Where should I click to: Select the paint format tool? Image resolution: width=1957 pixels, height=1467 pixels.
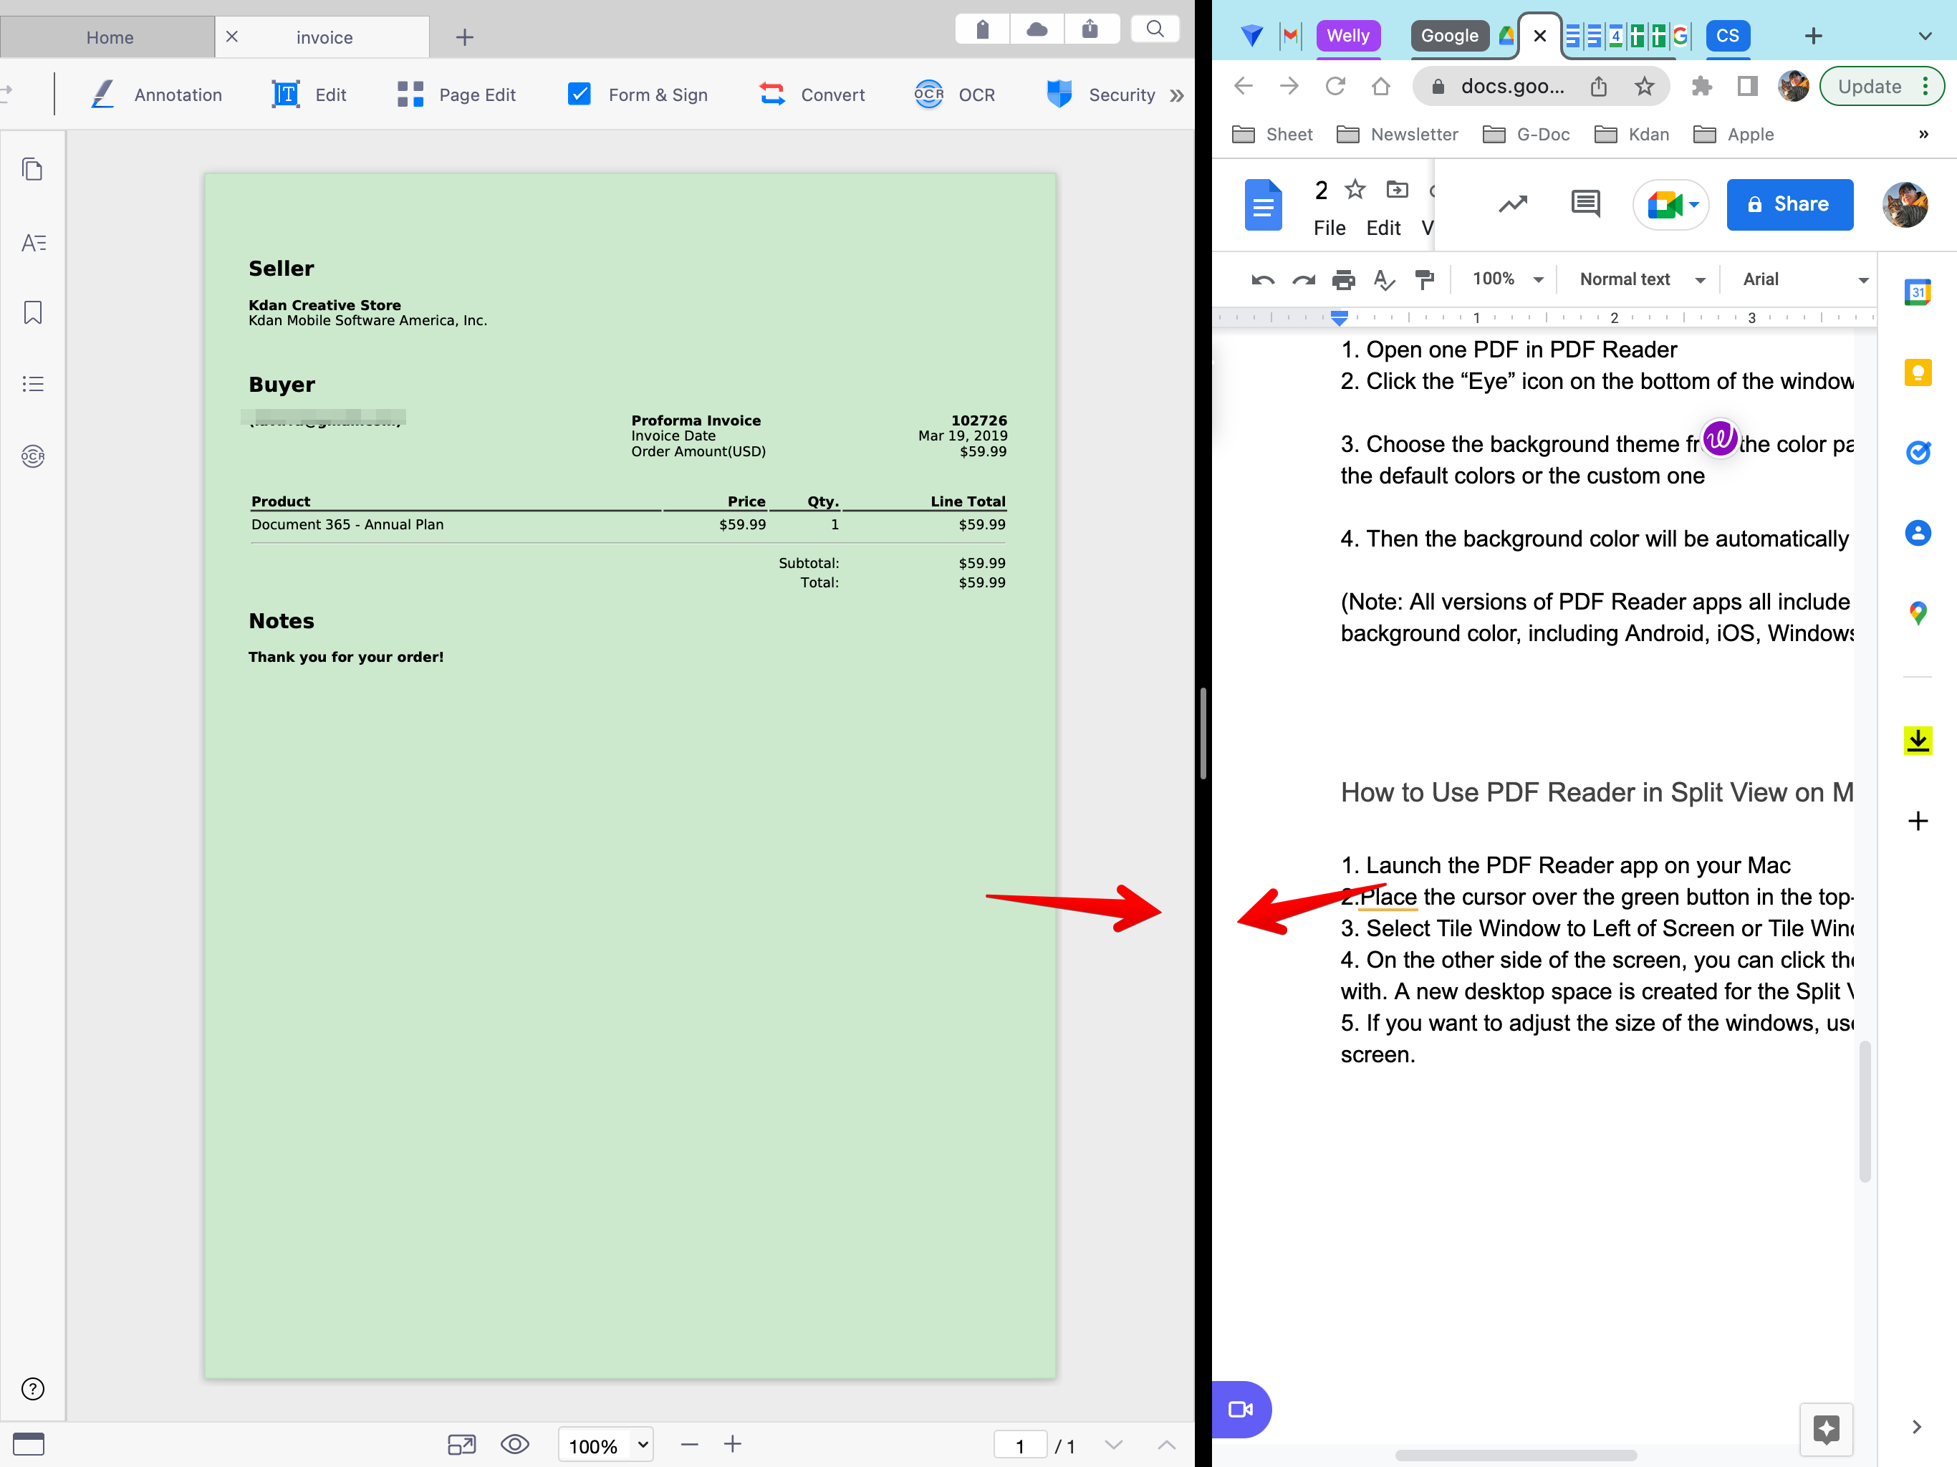pyautogui.click(x=1424, y=279)
